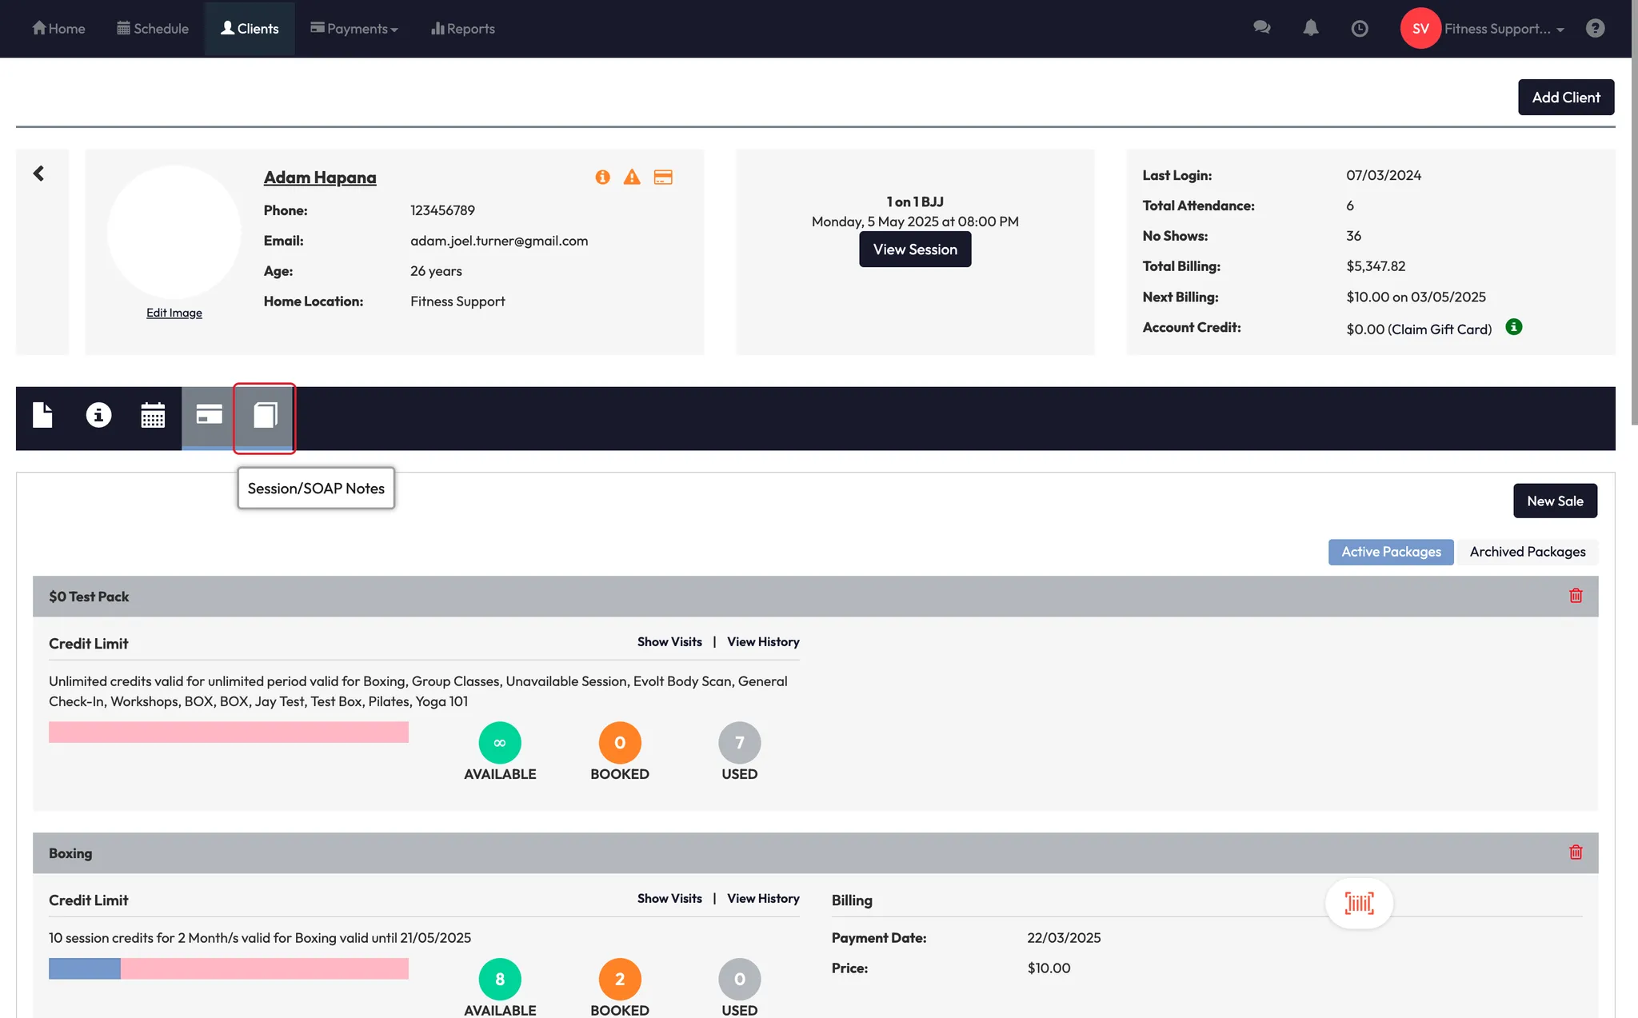The width and height of the screenshot is (1638, 1018).
Task: Open the barcode scanner floating button
Action: pyautogui.click(x=1359, y=904)
